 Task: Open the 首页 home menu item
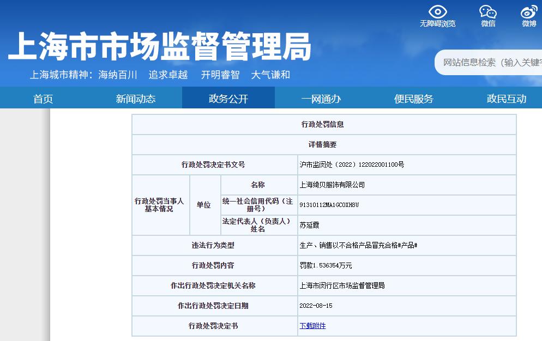43,98
